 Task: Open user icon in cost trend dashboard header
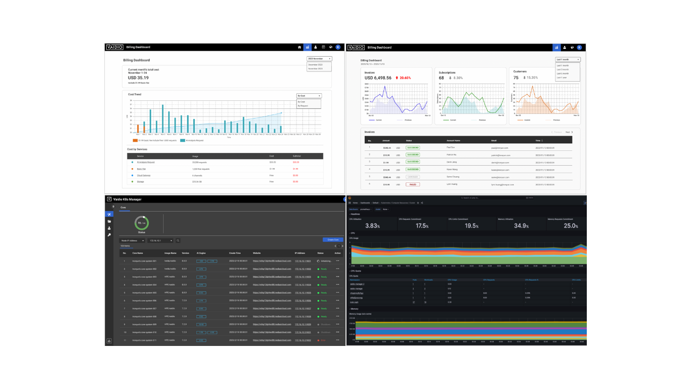coord(315,47)
